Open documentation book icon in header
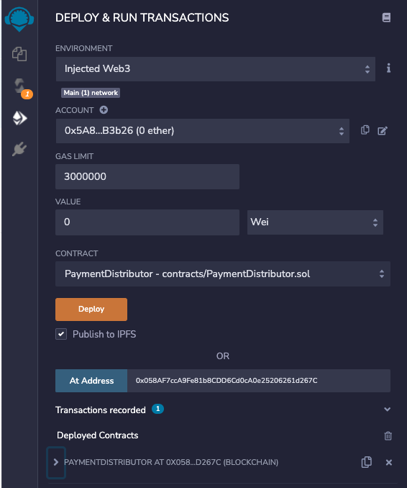Viewport: 407px width, 488px height. pos(386,17)
